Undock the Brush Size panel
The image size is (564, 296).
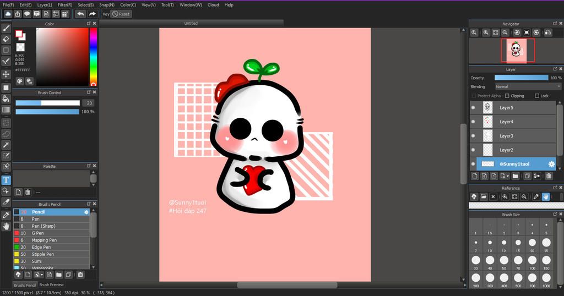point(555,213)
